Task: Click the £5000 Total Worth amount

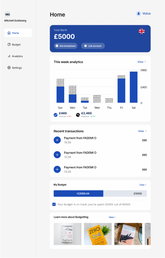Action: [x=64, y=37]
